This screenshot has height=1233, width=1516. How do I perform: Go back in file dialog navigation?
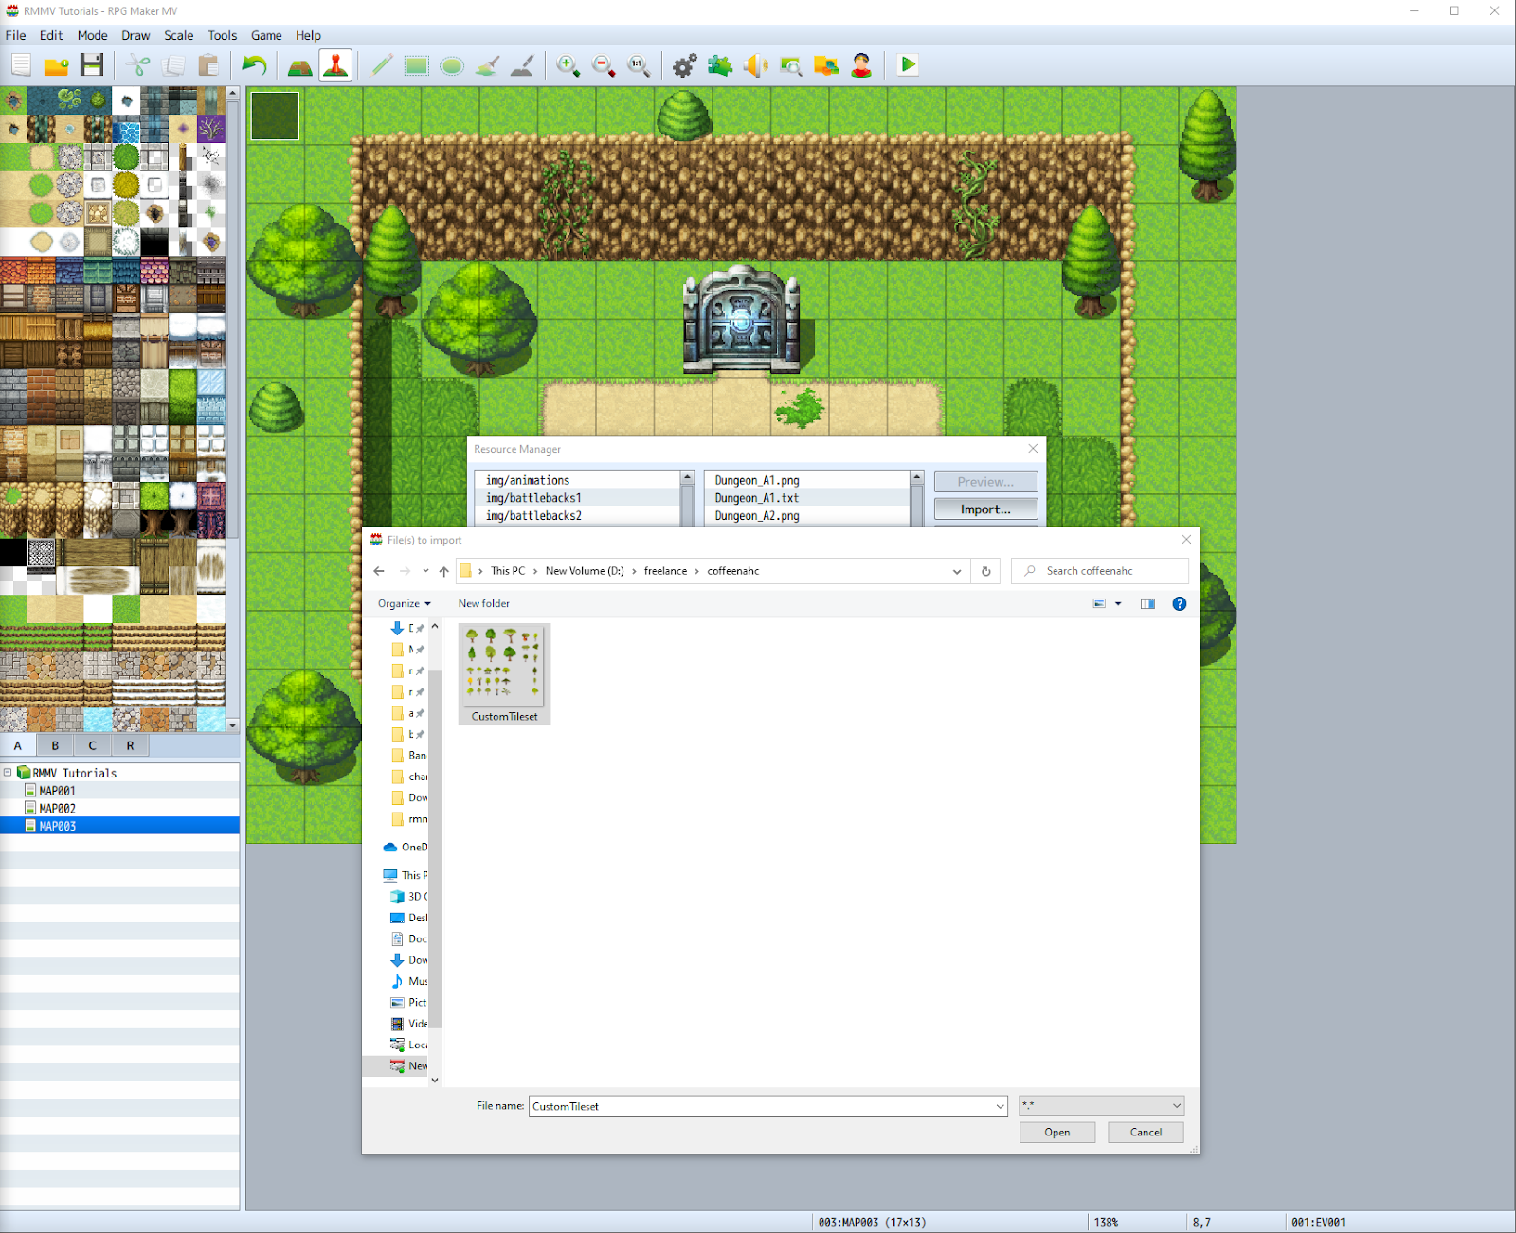[379, 571]
